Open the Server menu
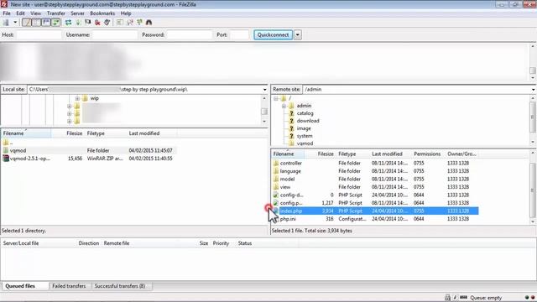This screenshot has height=302, width=537. [x=77, y=13]
